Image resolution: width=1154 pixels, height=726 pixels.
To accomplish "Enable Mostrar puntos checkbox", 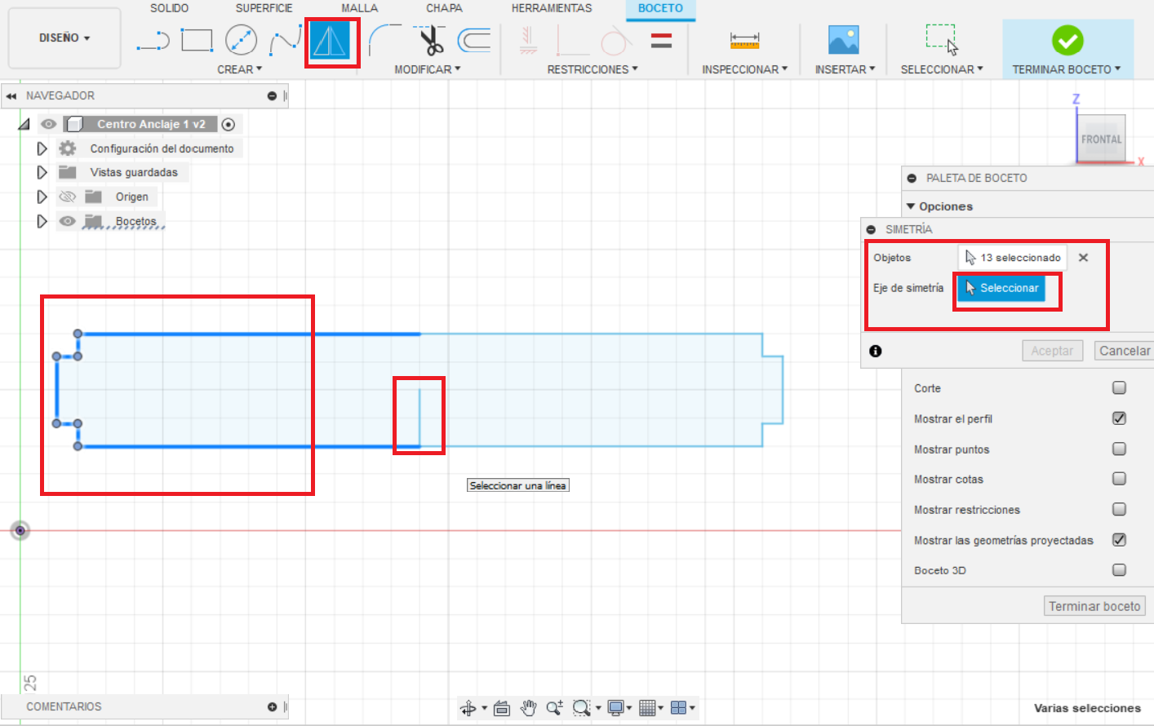I will (1119, 449).
